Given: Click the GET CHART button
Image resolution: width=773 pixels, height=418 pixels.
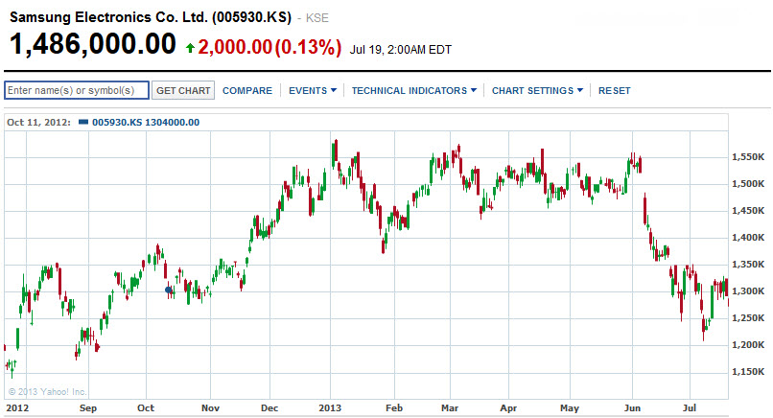Looking at the screenshot, I should pos(183,90).
